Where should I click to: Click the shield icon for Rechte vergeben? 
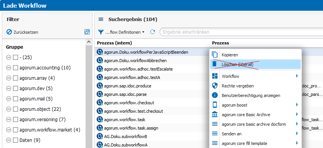pyautogui.click(x=215, y=86)
